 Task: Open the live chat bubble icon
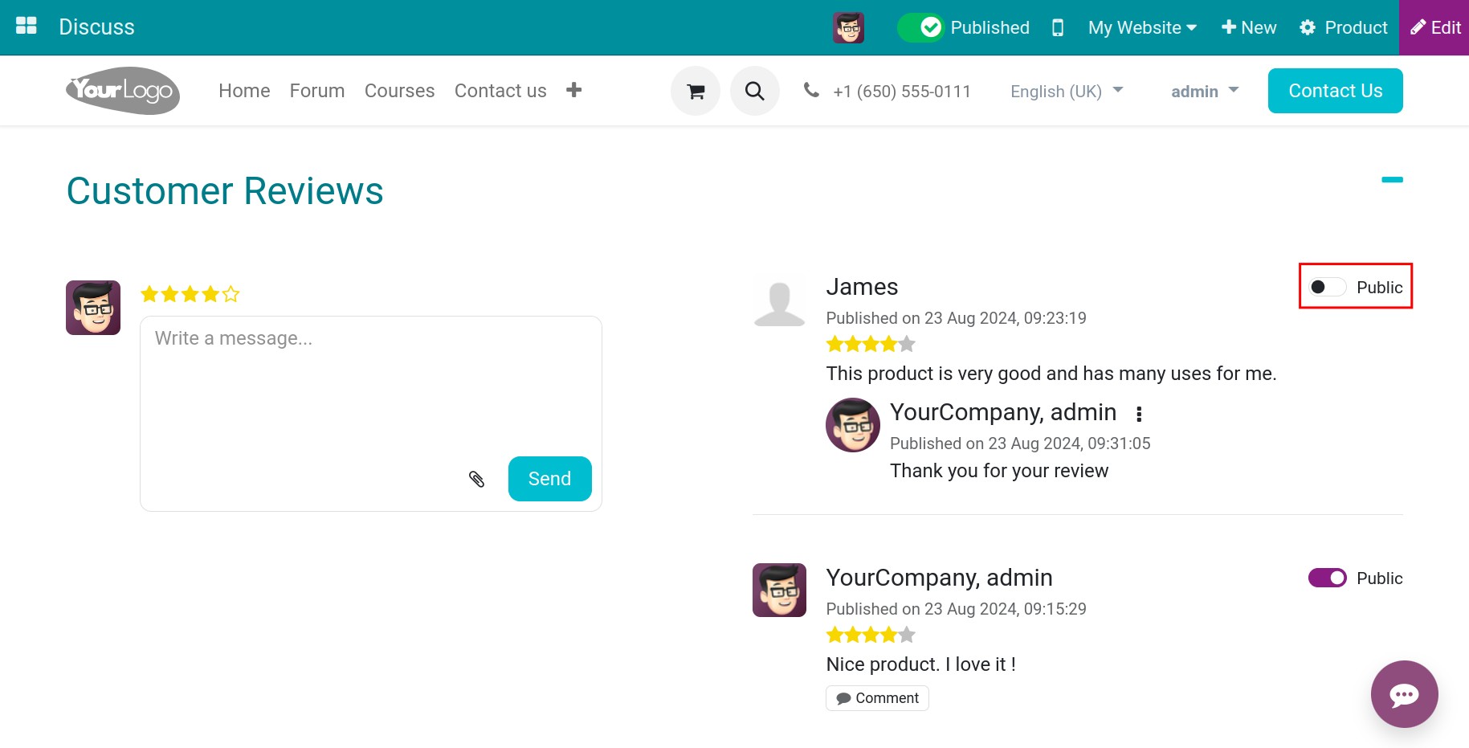click(x=1404, y=694)
